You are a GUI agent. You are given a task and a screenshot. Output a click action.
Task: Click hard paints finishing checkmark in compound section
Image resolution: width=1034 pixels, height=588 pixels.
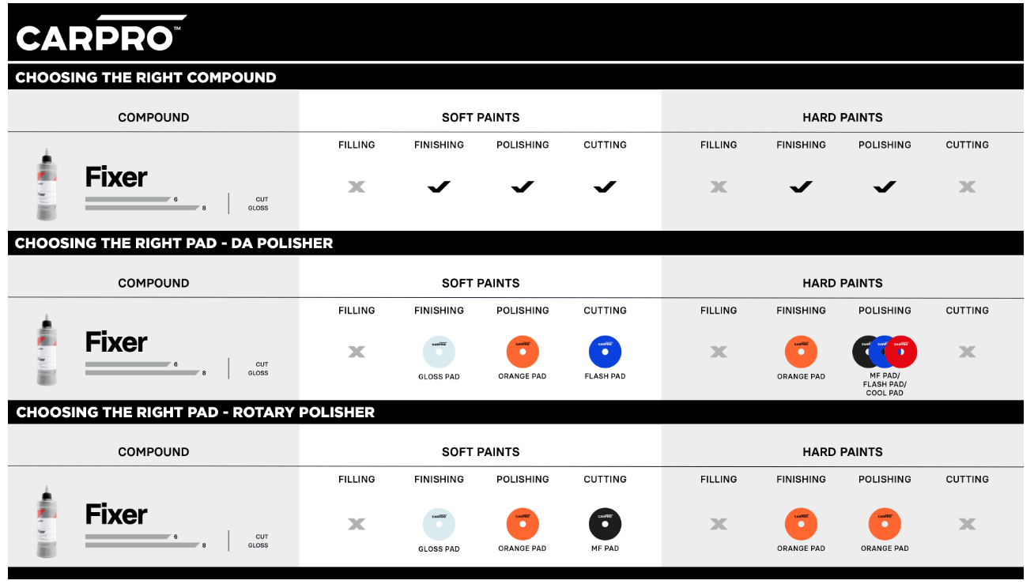(x=801, y=187)
